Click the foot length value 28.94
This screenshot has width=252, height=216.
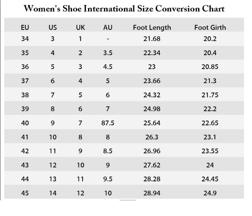152,193
